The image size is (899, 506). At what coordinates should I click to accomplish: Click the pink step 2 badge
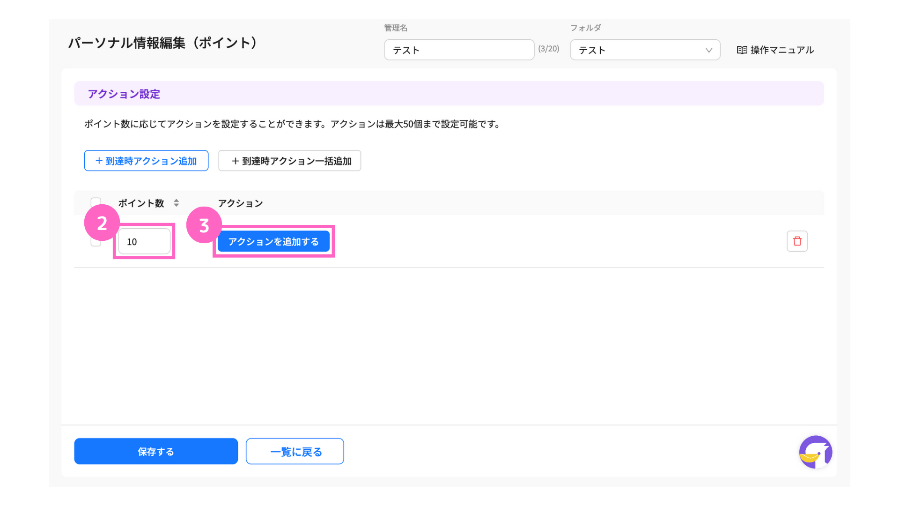(102, 223)
